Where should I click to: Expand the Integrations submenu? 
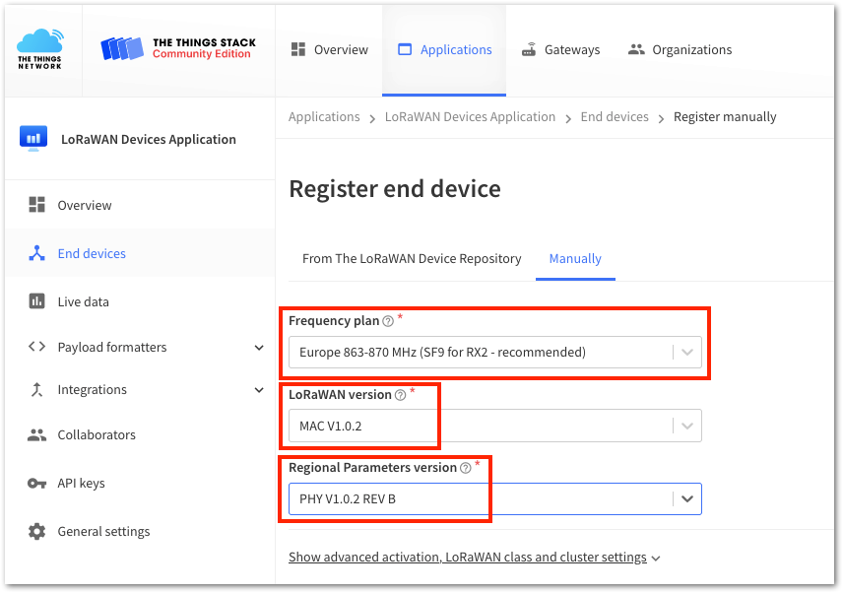(x=259, y=390)
